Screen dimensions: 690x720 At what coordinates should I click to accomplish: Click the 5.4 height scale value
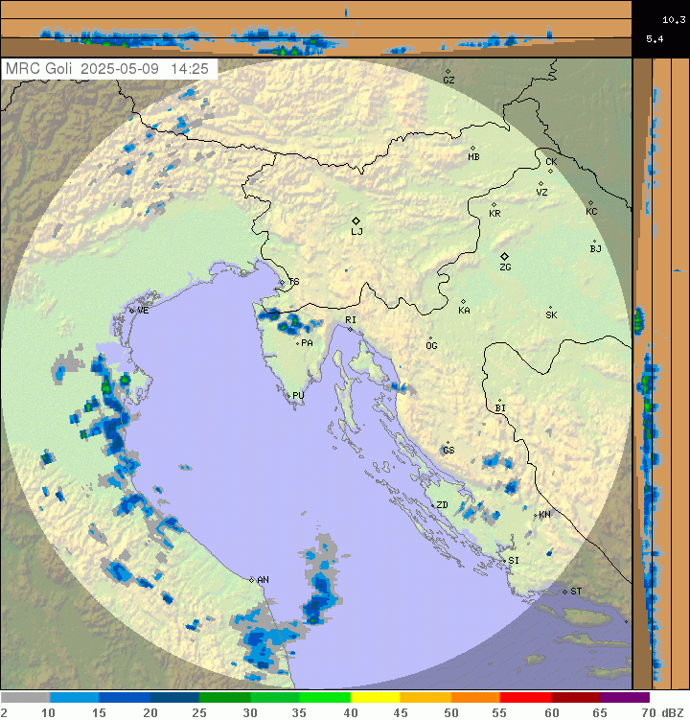[x=655, y=38]
